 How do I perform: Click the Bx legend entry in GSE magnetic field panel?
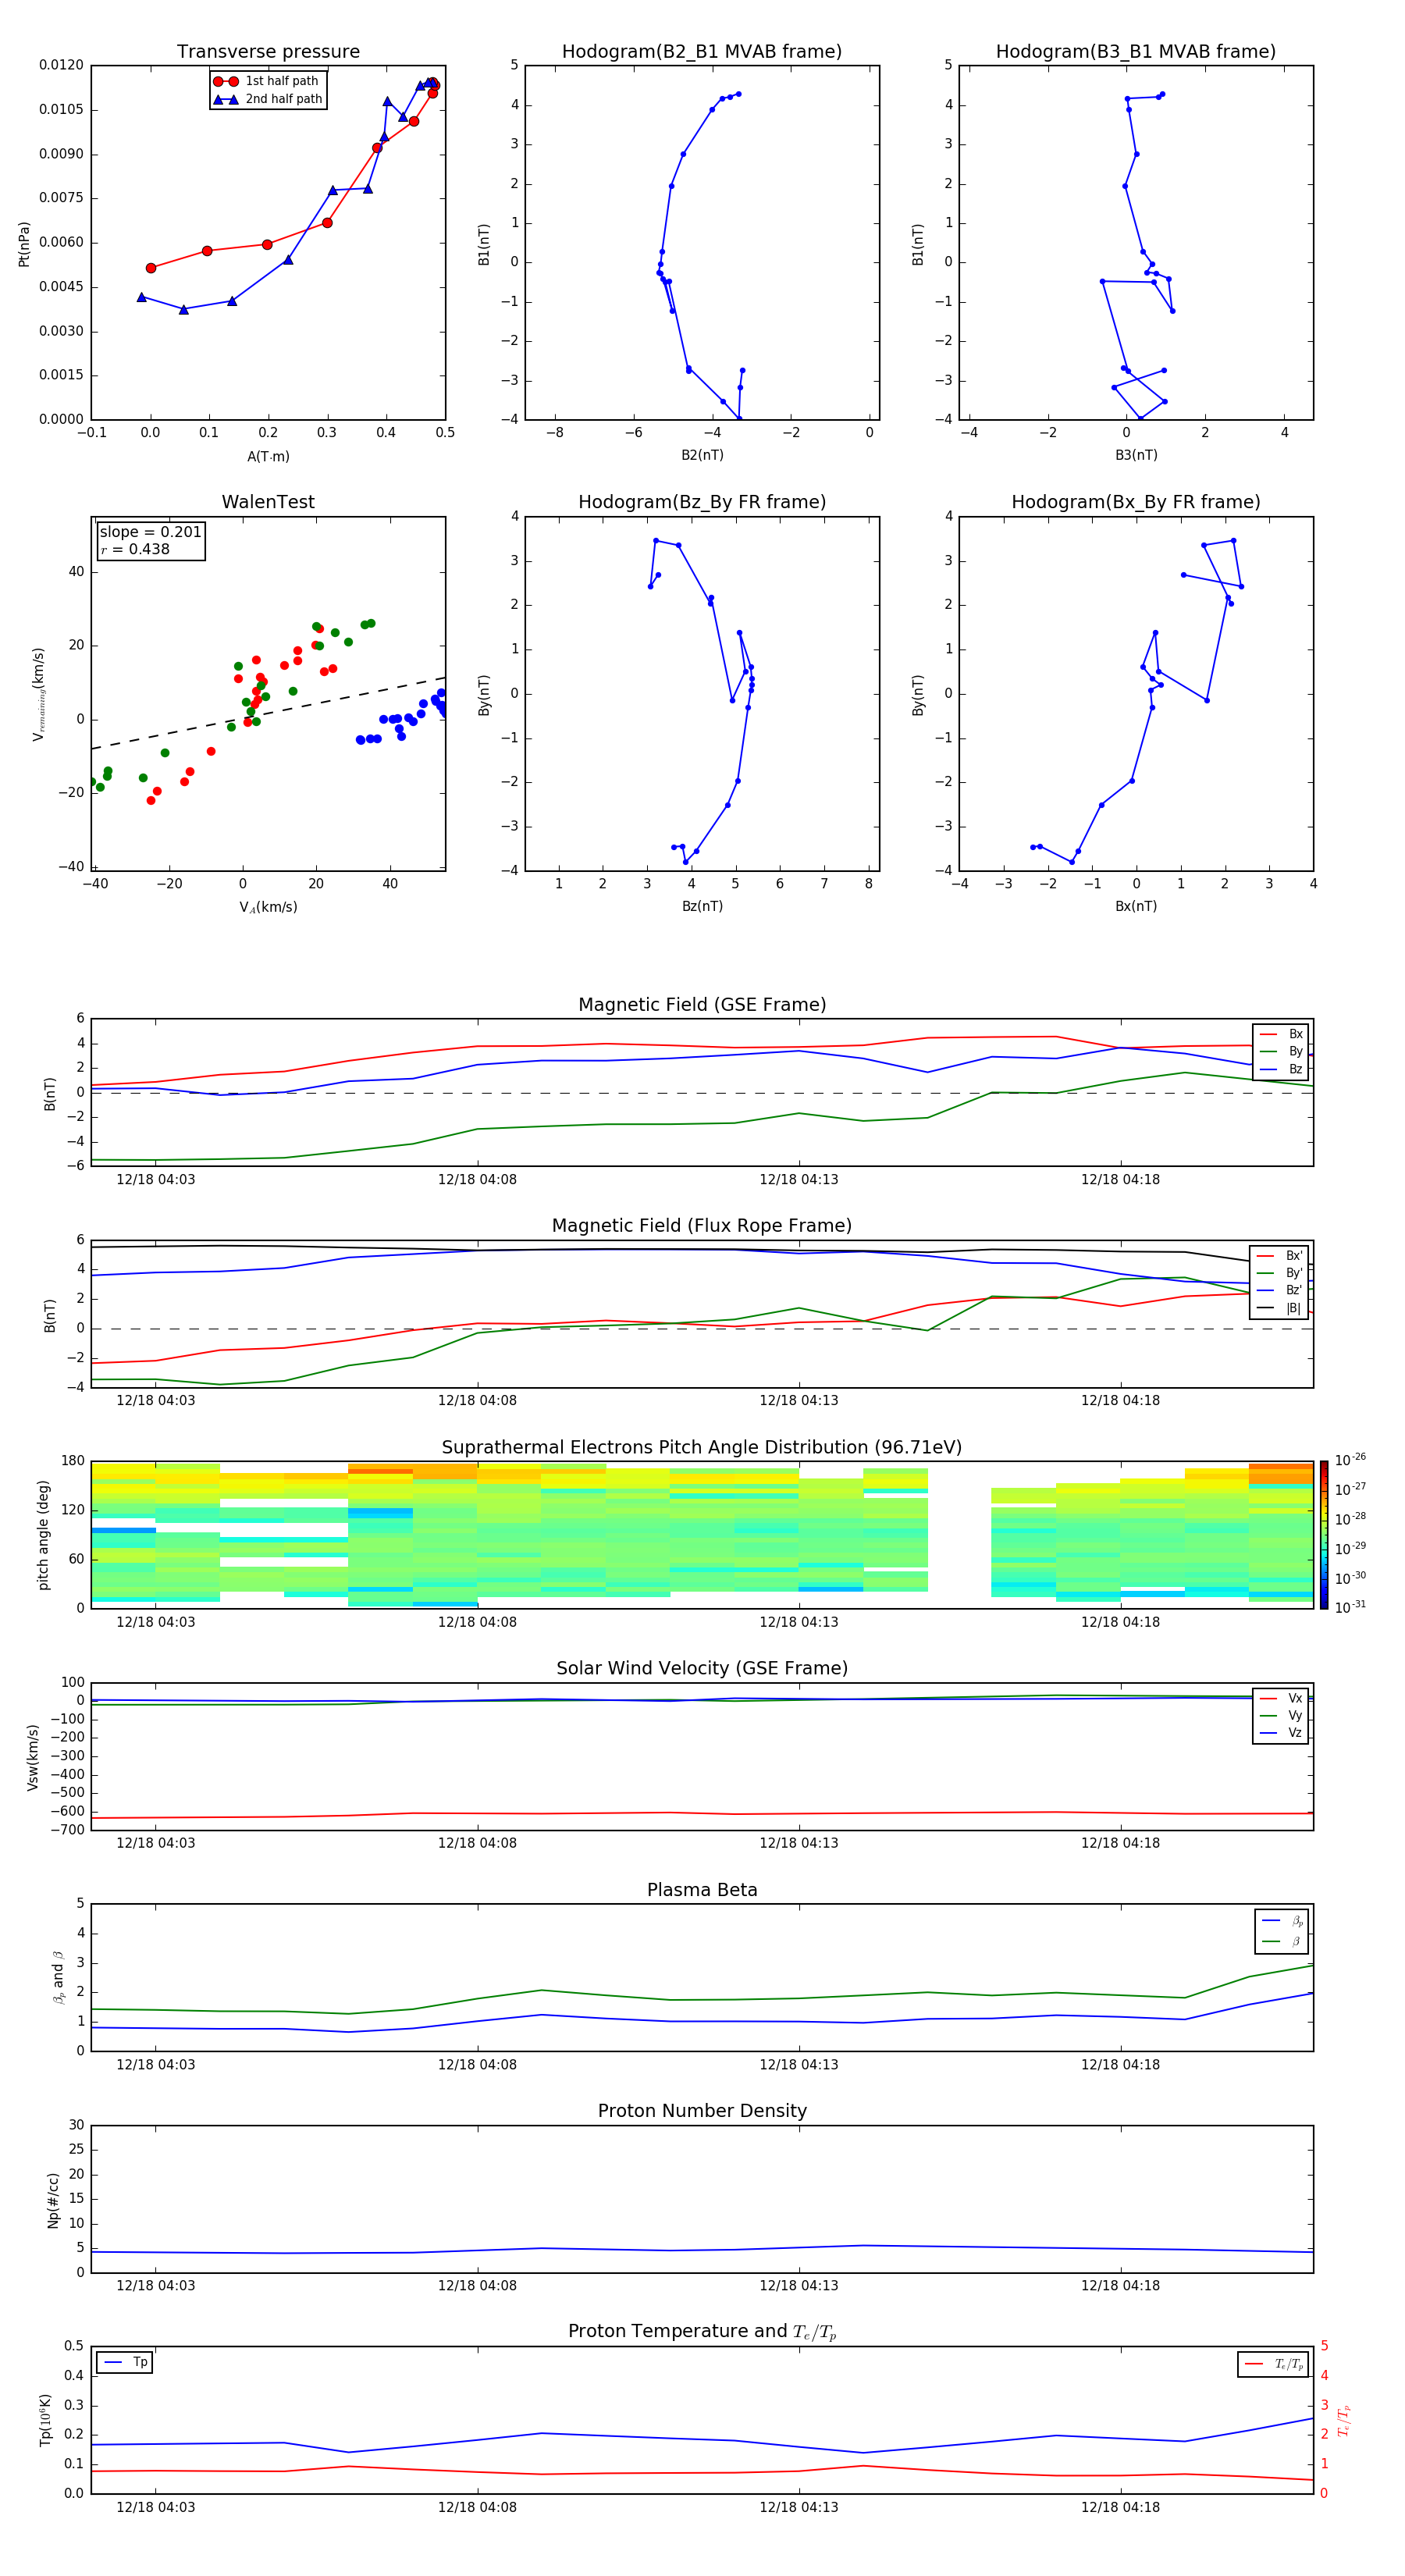(1281, 1035)
